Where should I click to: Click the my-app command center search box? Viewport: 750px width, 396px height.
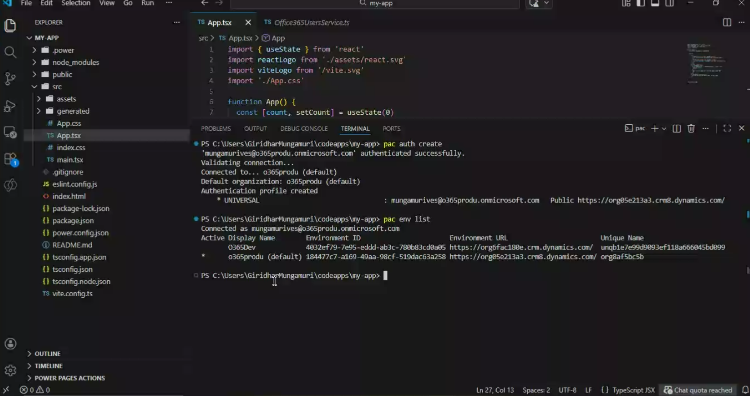pos(375,3)
